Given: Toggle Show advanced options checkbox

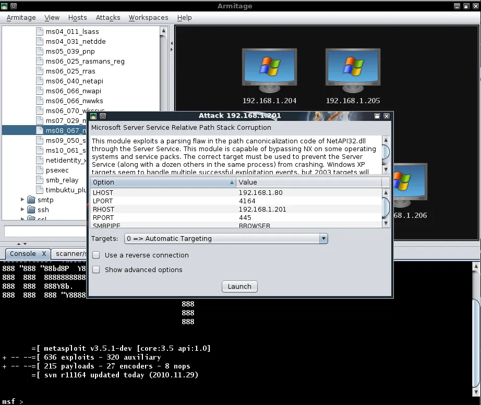Looking at the screenshot, I should pos(96,270).
